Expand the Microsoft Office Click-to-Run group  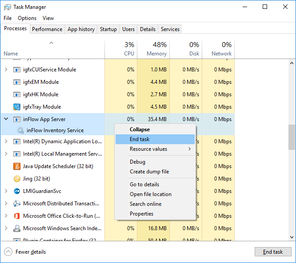(x=6, y=216)
